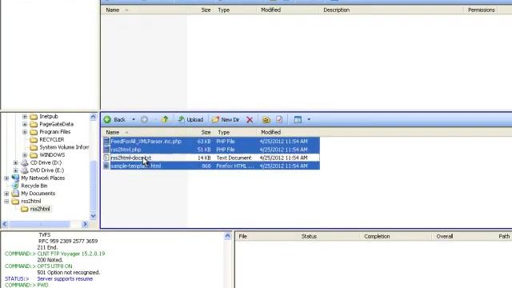
Task: Open the Back history dropdown arrow
Action: 134,119
